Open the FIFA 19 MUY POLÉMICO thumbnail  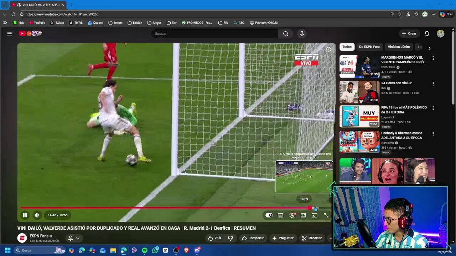[359, 116]
